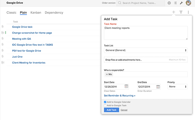The height and width of the screenshot is (120, 195).
Task: Click attachment icon beside Client Meeting for Inventories
Action: tap(3, 62)
